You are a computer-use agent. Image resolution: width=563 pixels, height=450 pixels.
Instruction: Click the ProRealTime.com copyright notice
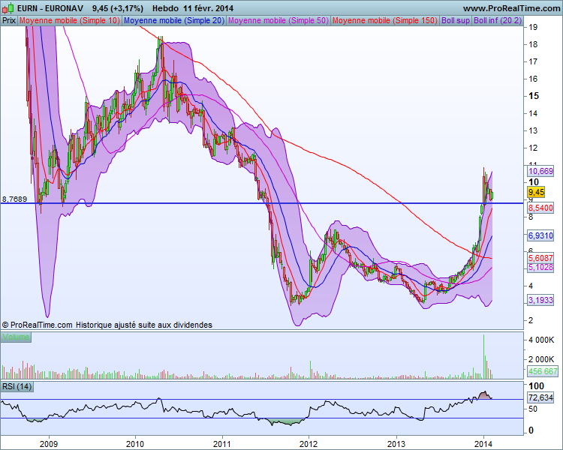click(x=37, y=325)
